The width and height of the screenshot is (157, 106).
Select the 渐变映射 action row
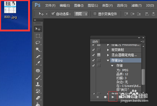tap(126, 50)
